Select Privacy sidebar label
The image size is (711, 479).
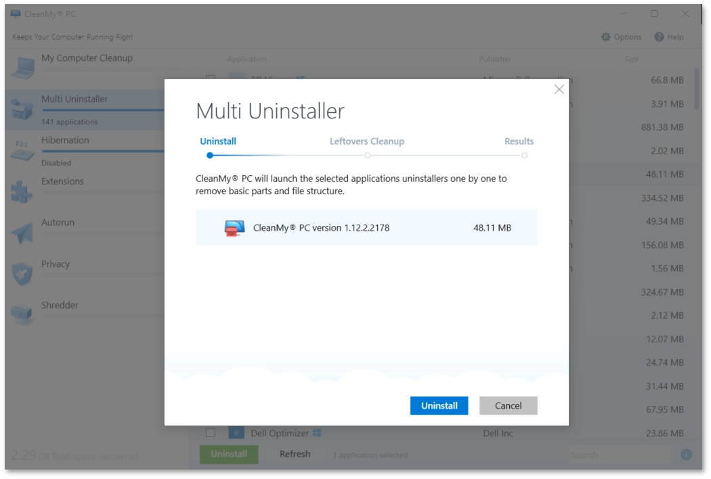[56, 265]
